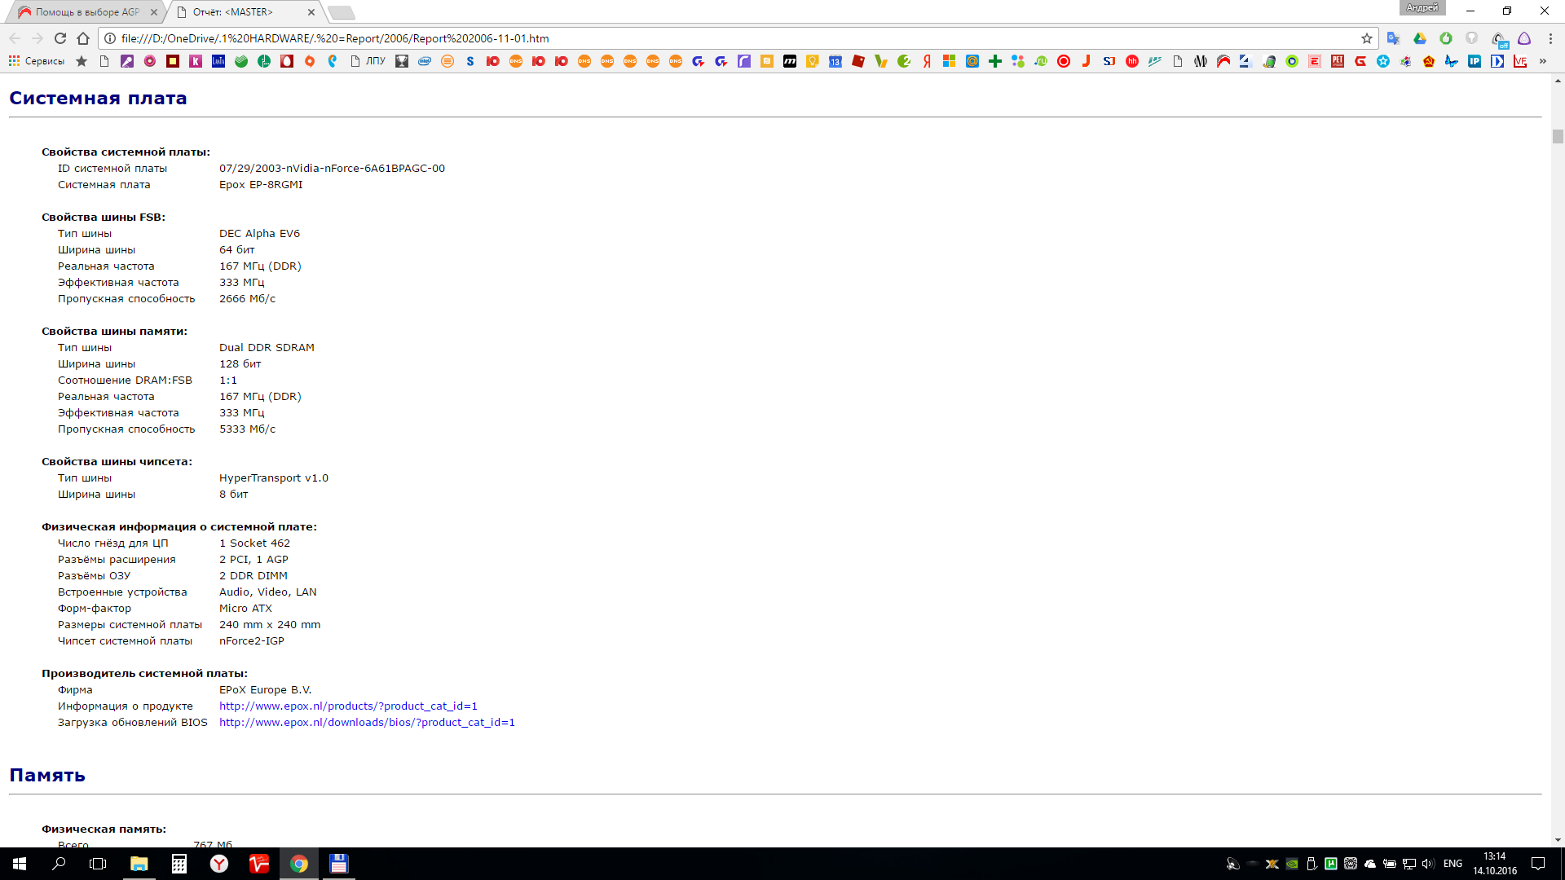1565x880 pixels.
Task: Open the Chrome three-dot menu
Action: (1550, 38)
